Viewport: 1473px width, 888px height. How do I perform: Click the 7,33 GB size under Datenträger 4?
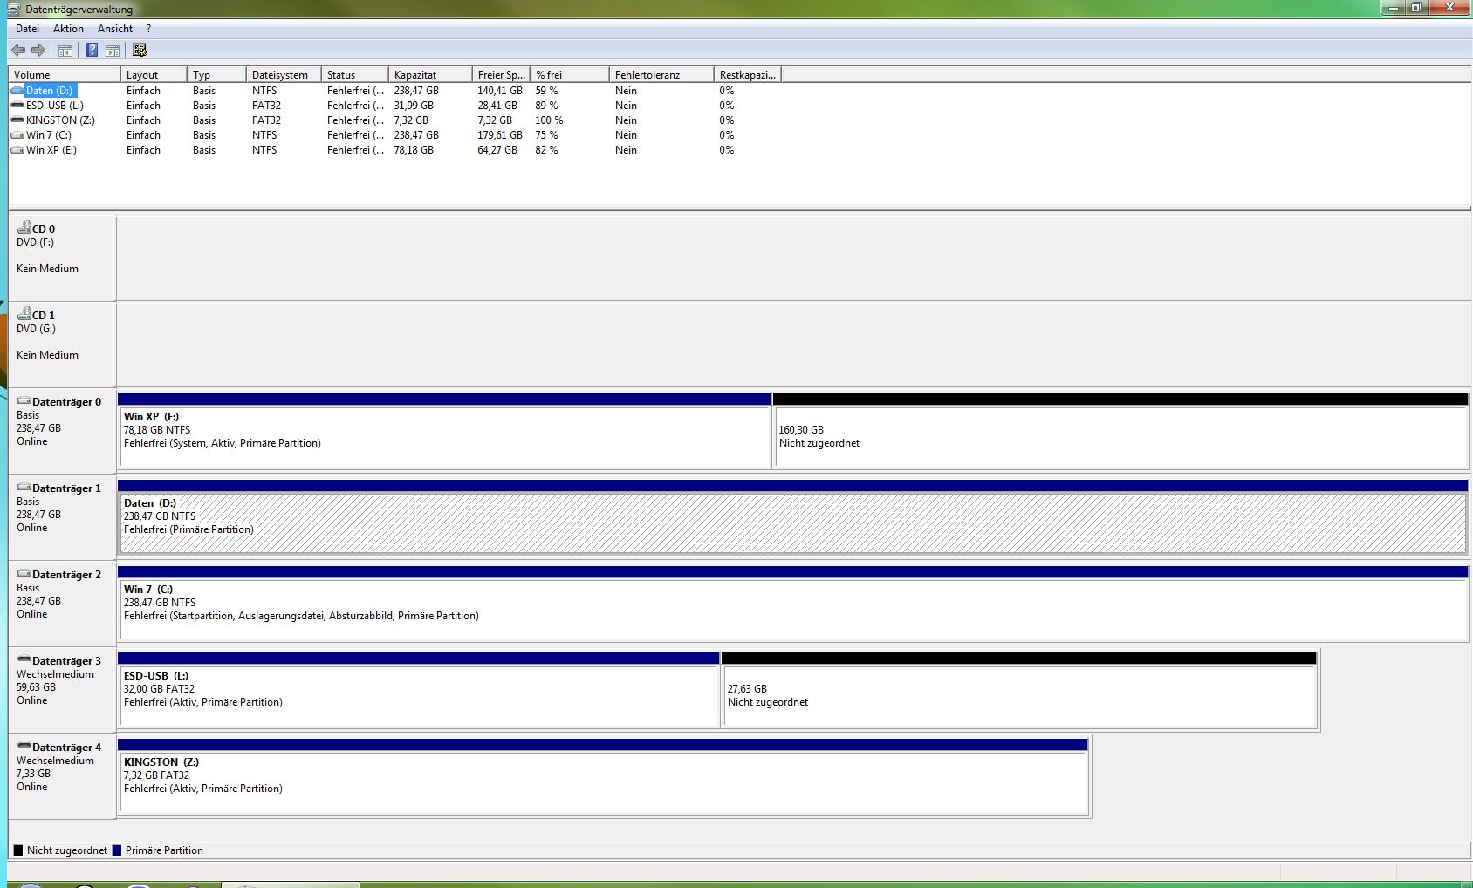click(33, 774)
